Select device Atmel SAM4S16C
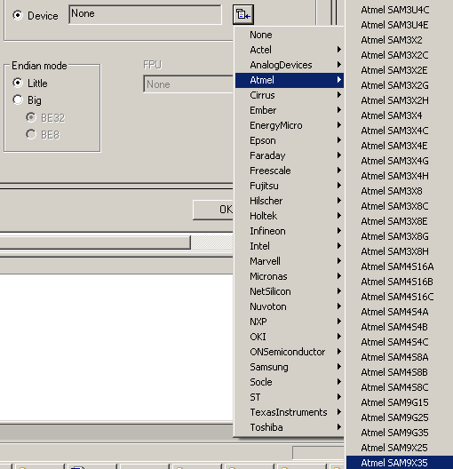 400,297
